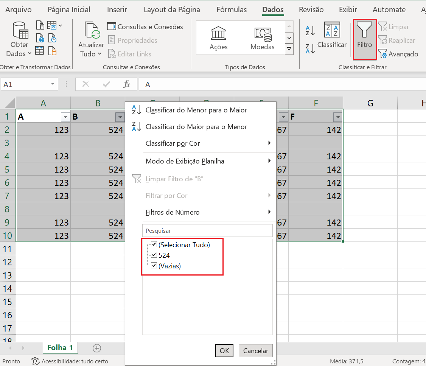Screen dimensions: 426x366
Task: Click the Atualizar Tudo refresh icon
Action: pyautogui.click(x=92, y=30)
